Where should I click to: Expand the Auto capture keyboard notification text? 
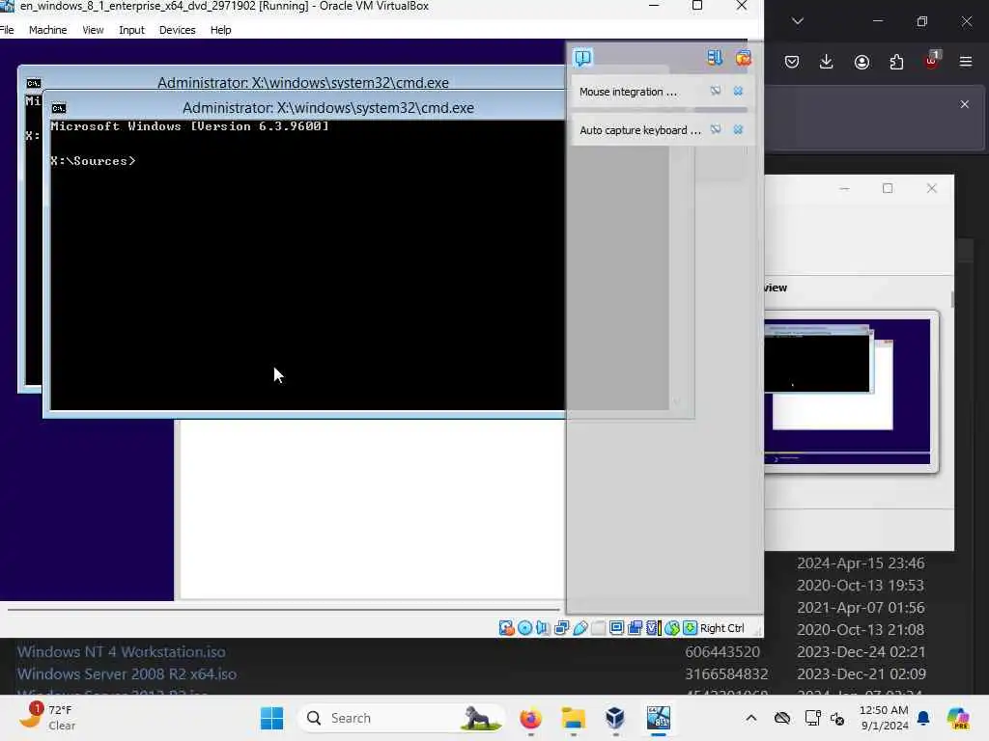[x=640, y=130]
